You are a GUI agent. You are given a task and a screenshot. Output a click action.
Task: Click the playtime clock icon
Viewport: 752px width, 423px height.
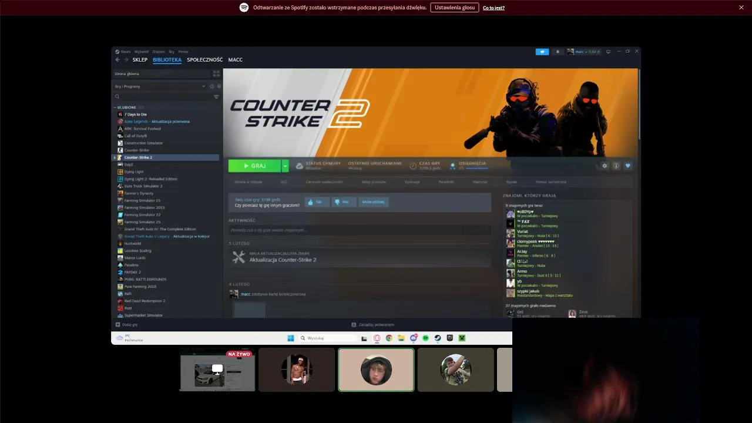click(x=413, y=166)
